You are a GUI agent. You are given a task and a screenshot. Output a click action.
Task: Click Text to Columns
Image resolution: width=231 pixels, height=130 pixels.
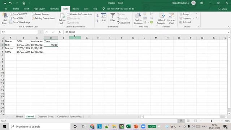(x=138, y=18)
